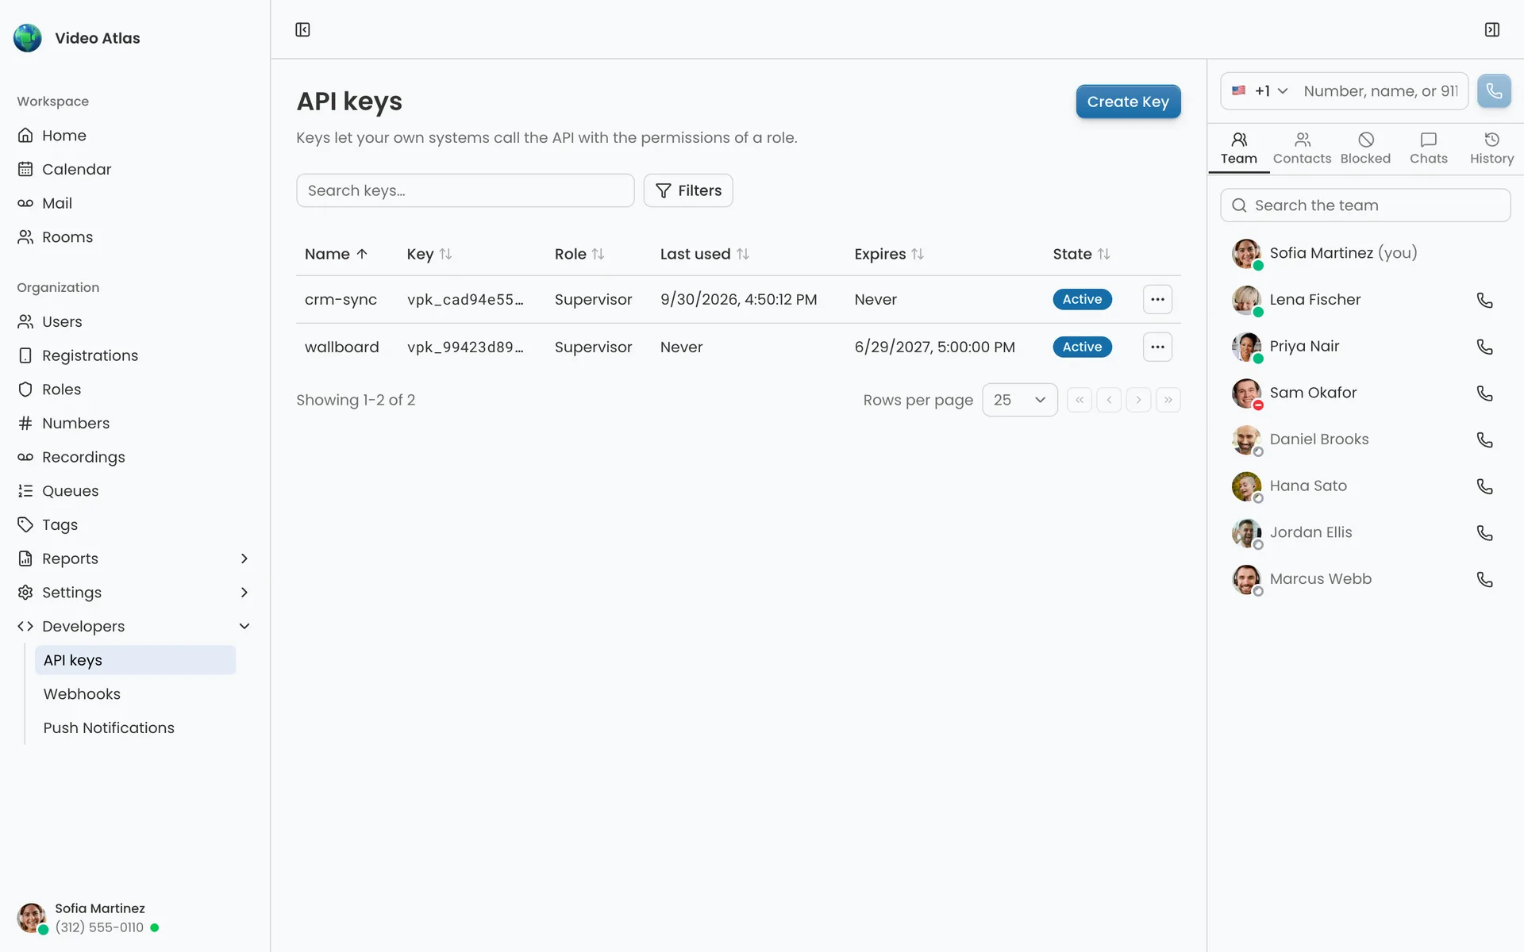Click the Create Key button
The width and height of the screenshot is (1524, 952).
(x=1128, y=102)
